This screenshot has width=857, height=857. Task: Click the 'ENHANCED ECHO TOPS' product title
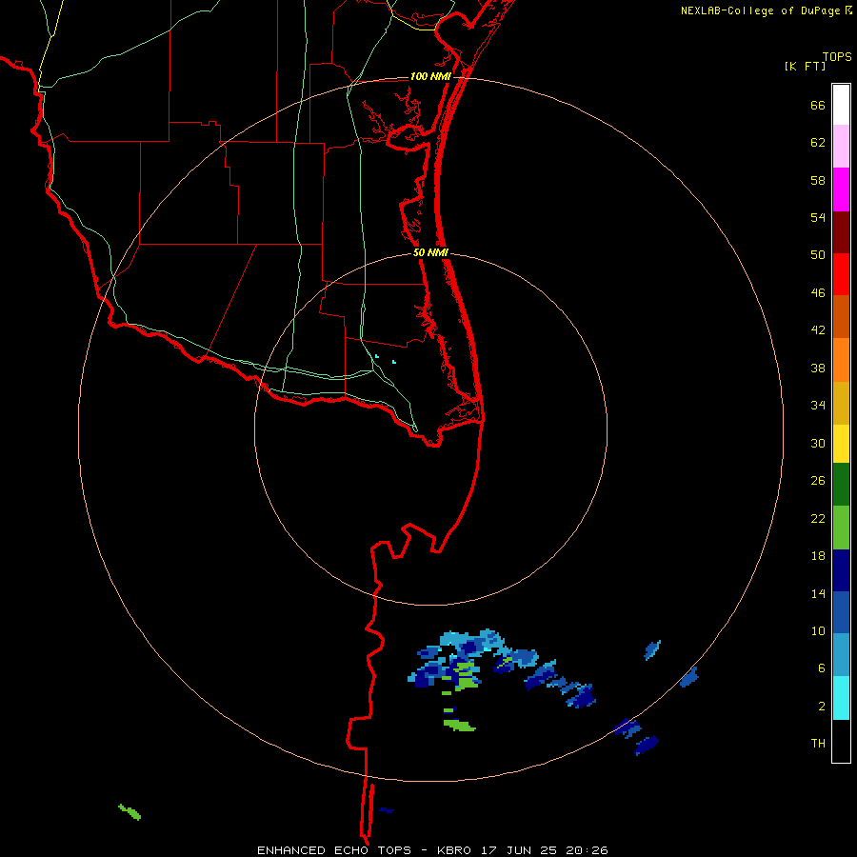click(334, 850)
